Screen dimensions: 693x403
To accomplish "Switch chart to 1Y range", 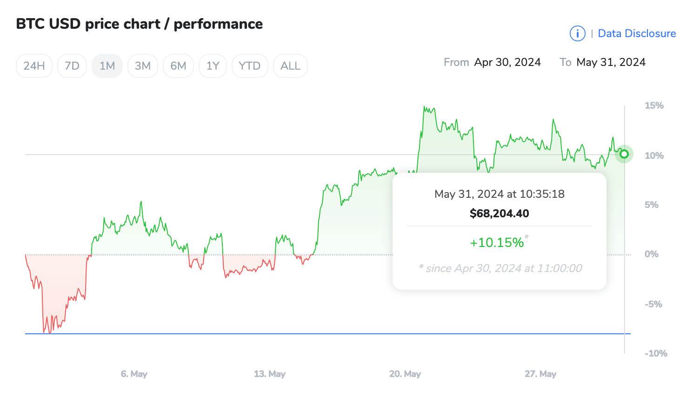I will pyautogui.click(x=213, y=66).
